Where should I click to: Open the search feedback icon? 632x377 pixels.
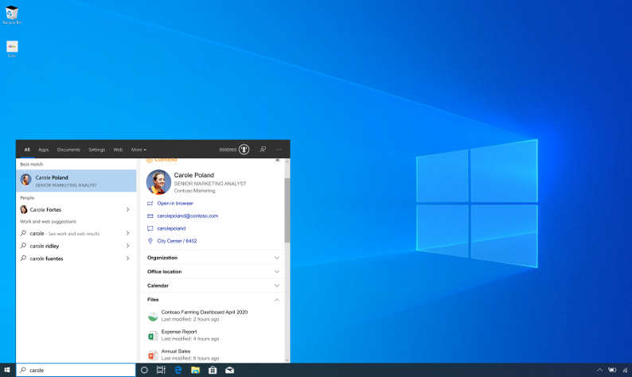click(x=263, y=150)
